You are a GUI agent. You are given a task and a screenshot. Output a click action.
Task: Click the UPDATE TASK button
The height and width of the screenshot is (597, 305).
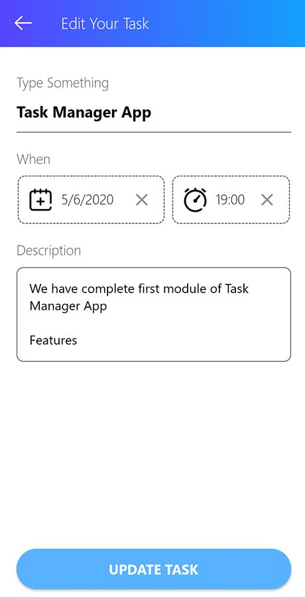pos(154,569)
